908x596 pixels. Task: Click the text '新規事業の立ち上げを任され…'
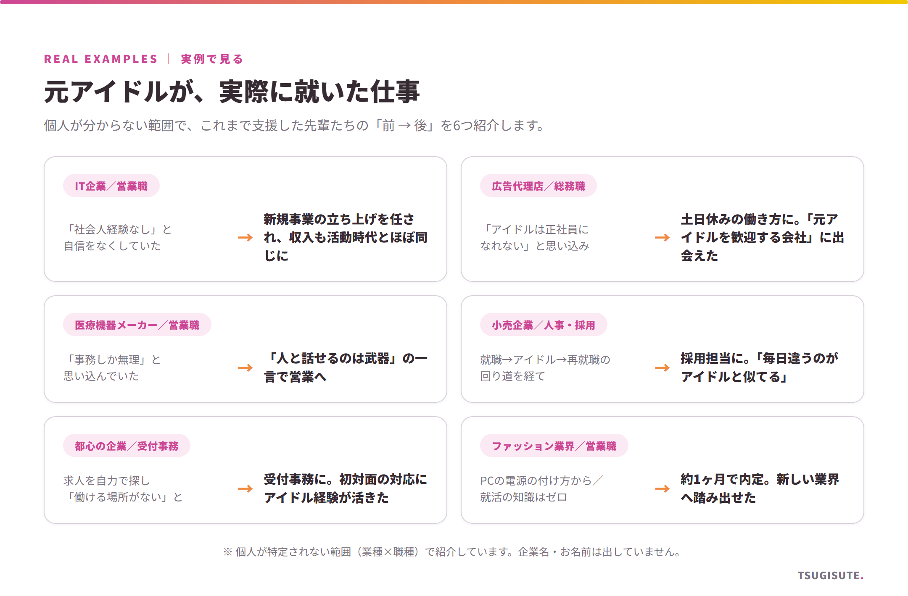pos(346,237)
